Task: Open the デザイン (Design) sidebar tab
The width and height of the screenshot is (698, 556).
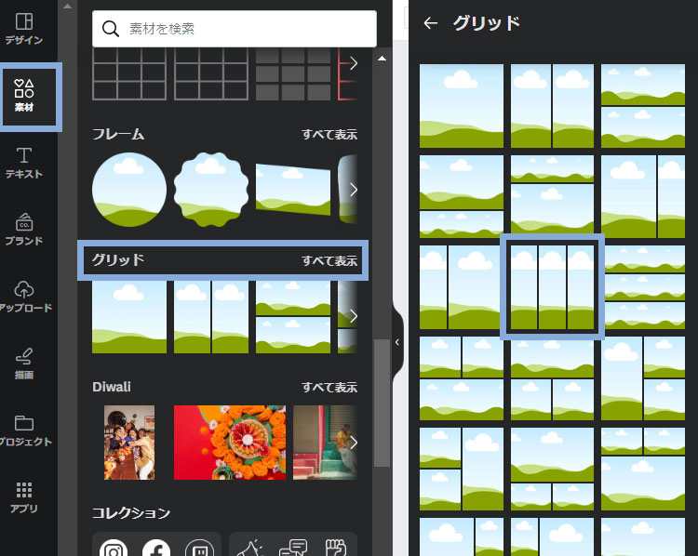Action: 24,30
